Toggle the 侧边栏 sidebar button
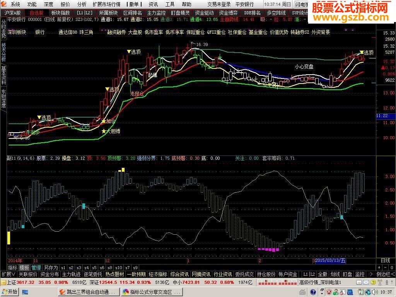Screen dimensions: 396x297 point(386,274)
